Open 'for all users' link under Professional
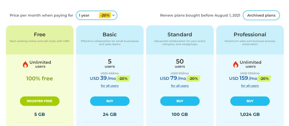The image size is (289, 126). pyautogui.click(x=250, y=86)
